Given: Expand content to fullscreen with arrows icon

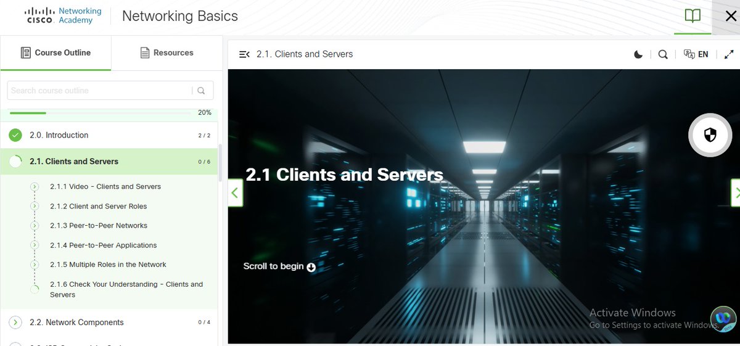Looking at the screenshot, I should pos(729,54).
